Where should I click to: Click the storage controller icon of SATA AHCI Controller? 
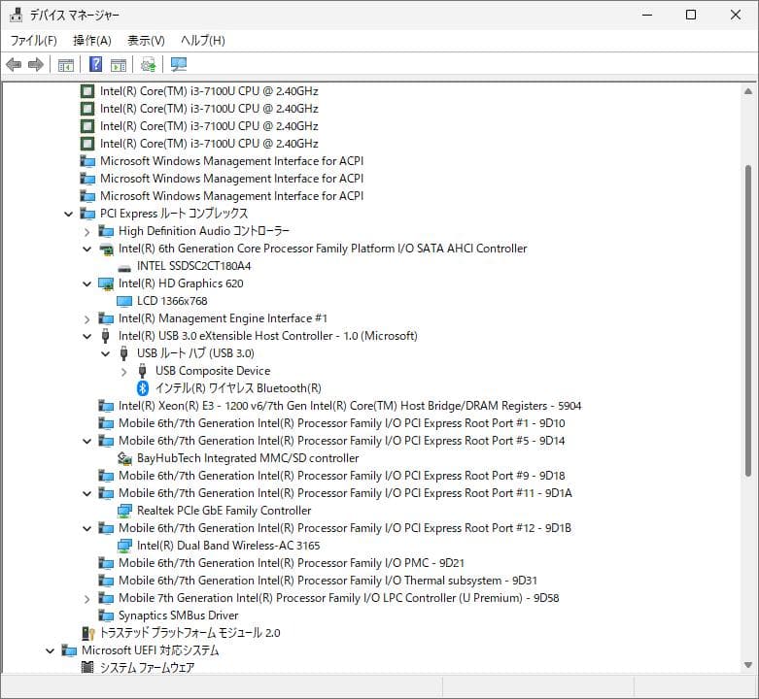106,249
